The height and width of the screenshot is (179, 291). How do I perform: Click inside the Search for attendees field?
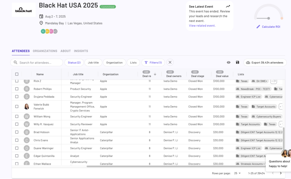[x=37, y=62]
